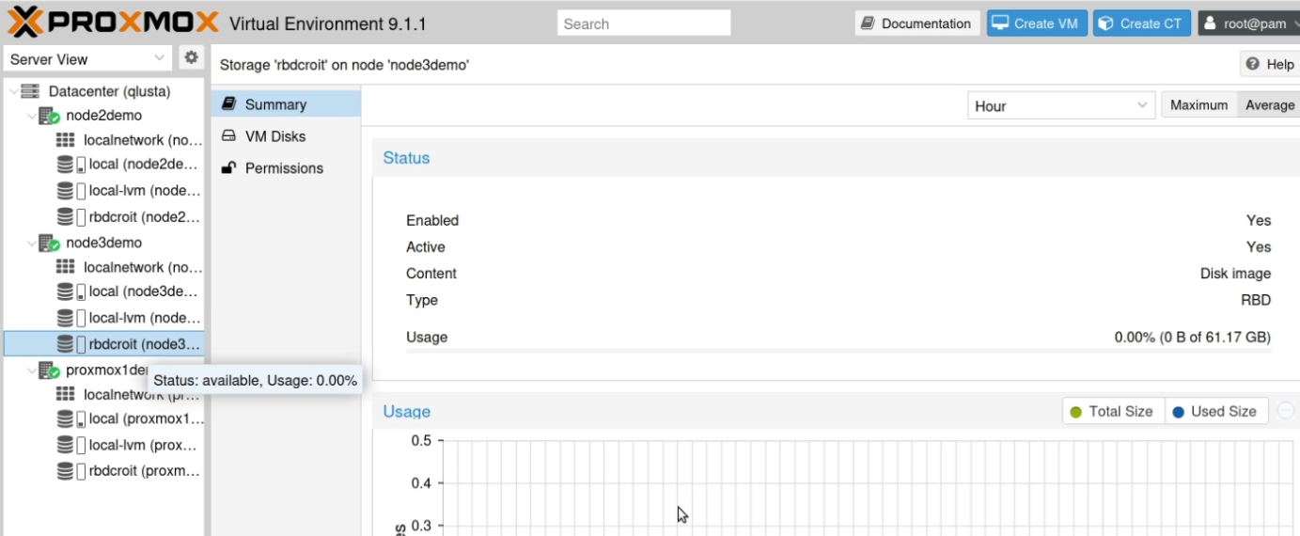
Task: Open the Hour time range dropdown
Action: click(1061, 106)
